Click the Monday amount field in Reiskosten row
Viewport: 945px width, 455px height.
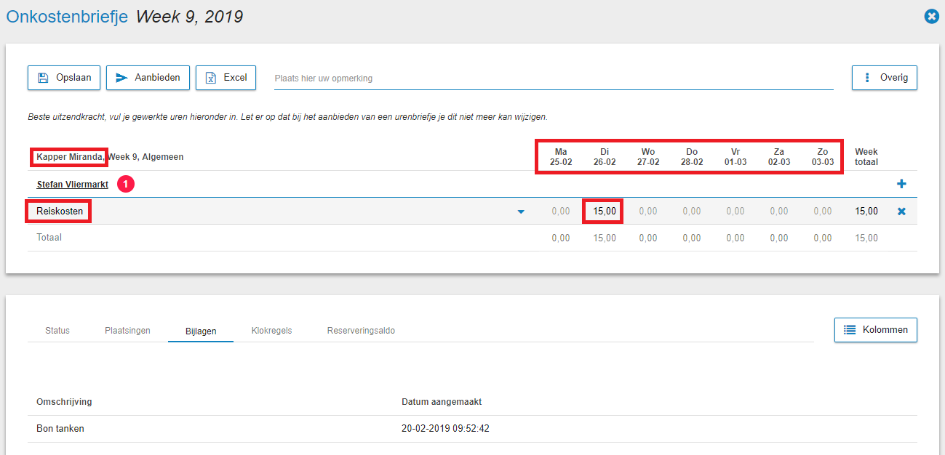[560, 212]
